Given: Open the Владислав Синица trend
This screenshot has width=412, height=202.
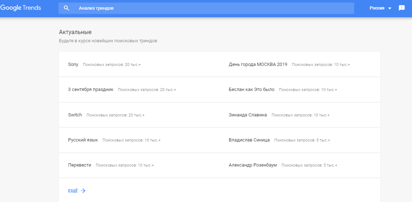Looking at the screenshot, I should point(249,140).
